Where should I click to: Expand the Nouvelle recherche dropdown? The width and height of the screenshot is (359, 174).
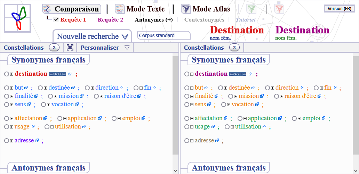tap(92, 36)
